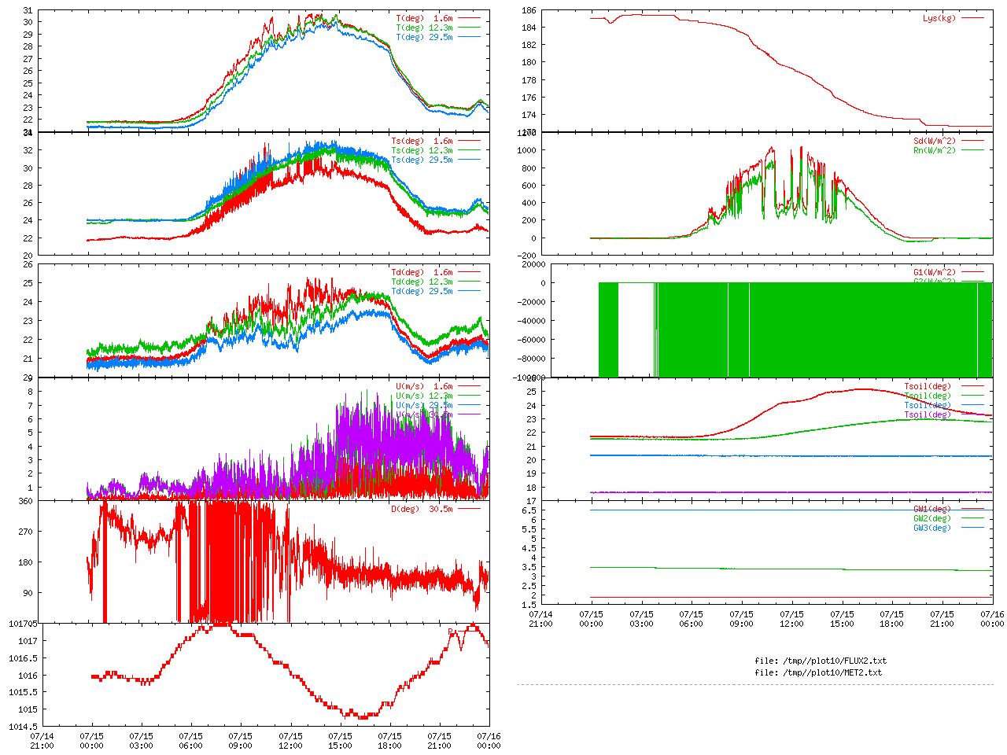Click the Ts(deg) 29.5m legend label
Image resolution: width=1007 pixels, height=755 pixels.
(422, 160)
